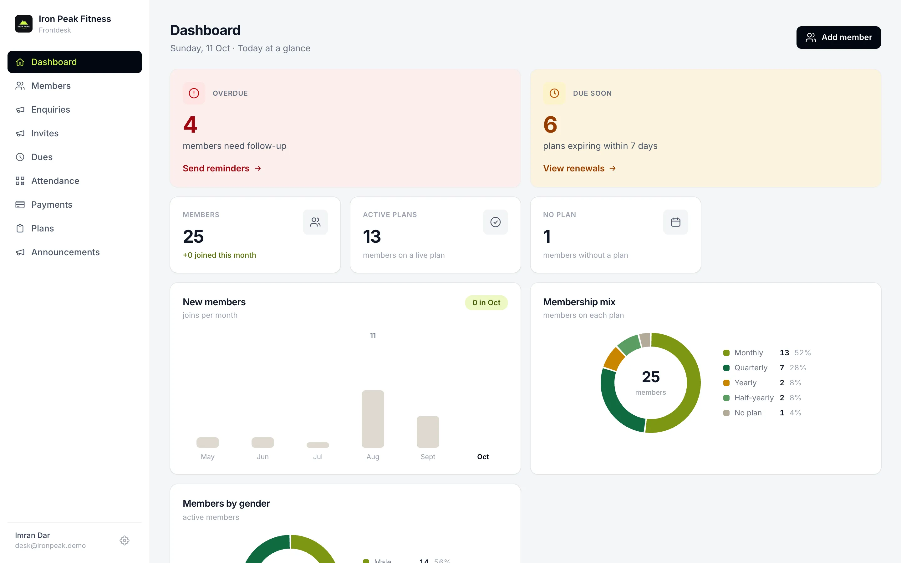
Task: Click the 'Half-yearly' legend label
Action: click(754, 398)
